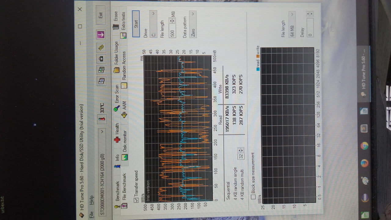
Task: Click the Exit button
Action: click(x=101, y=15)
